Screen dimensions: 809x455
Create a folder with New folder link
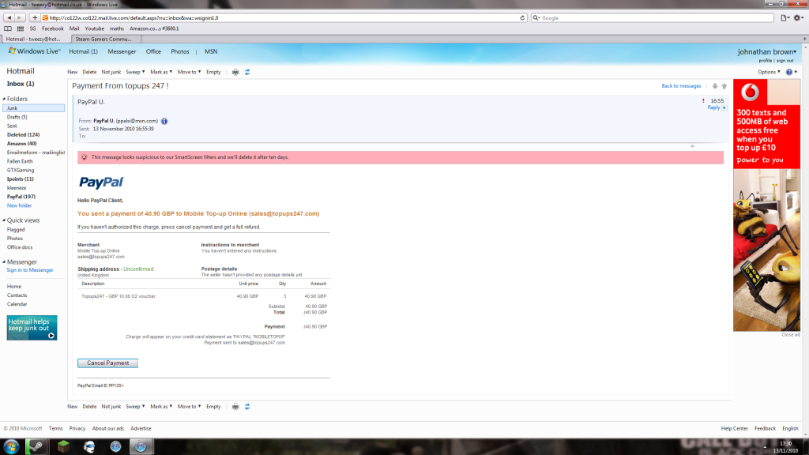tap(19, 205)
